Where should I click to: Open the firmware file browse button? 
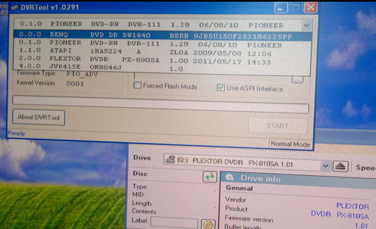297,80
